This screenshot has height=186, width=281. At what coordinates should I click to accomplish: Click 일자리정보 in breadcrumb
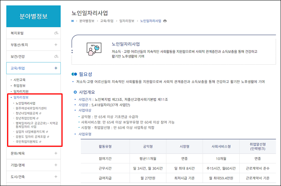(x=127, y=21)
